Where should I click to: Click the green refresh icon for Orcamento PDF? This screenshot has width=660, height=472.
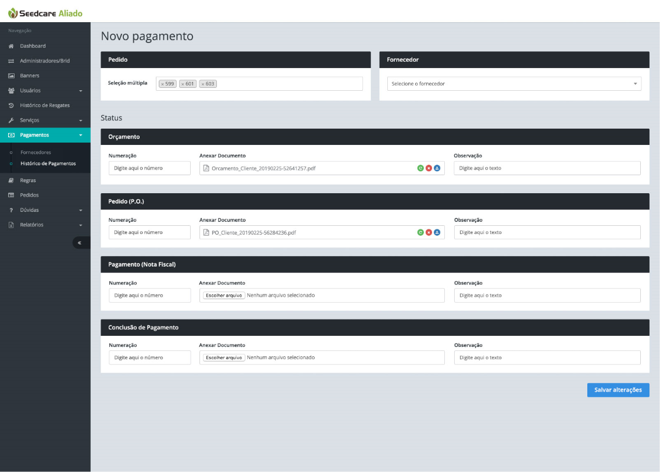420,168
